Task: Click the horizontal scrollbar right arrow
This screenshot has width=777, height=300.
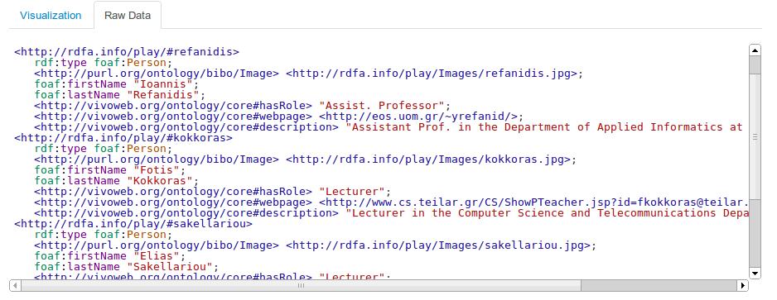Action: point(742,285)
